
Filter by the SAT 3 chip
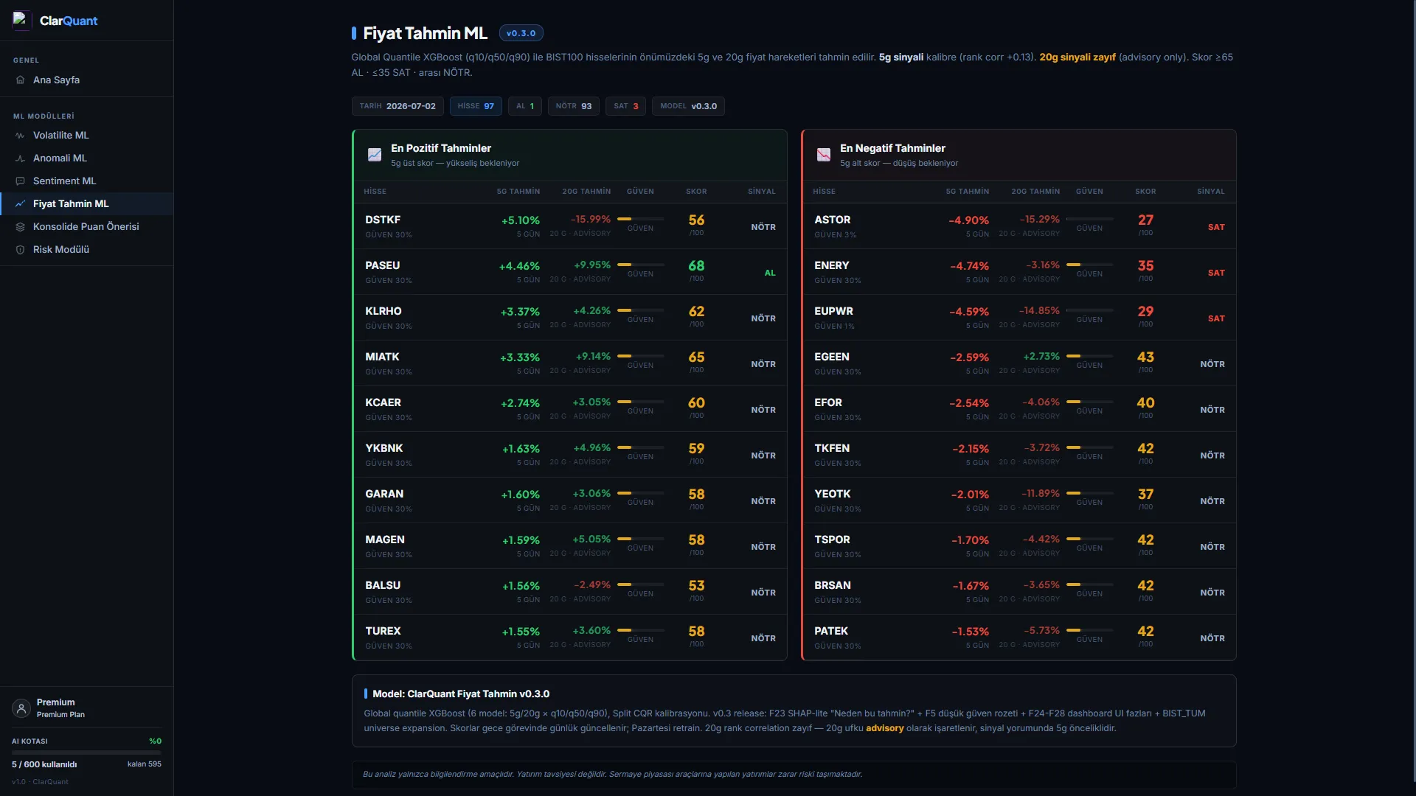626,106
